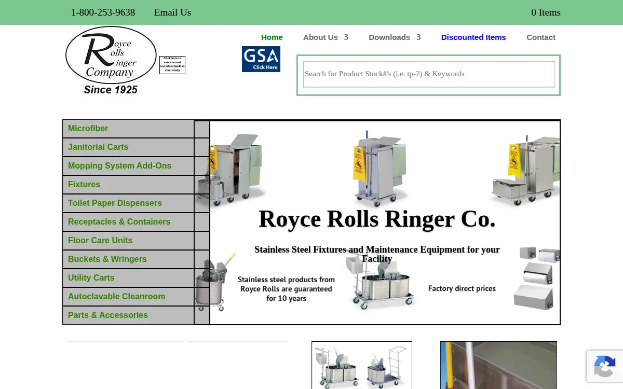Focus the product stock number search field
Image resolution: width=623 pixels, height=389 pixels.
(429, 74)
